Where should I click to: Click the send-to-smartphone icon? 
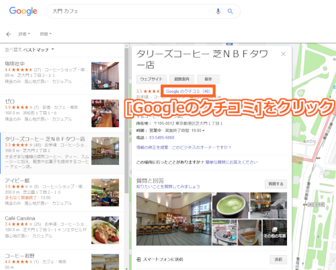138,259
